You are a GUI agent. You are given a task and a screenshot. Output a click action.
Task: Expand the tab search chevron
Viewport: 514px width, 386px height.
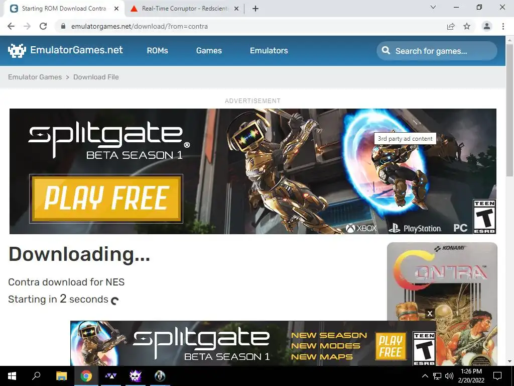(x=433, y=7)
